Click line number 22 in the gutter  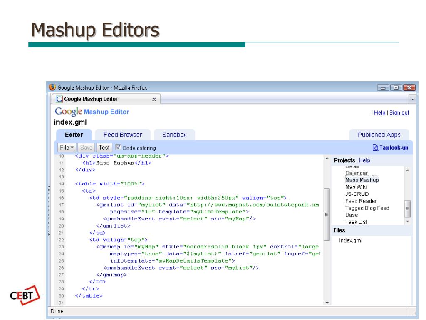(62, 240)
